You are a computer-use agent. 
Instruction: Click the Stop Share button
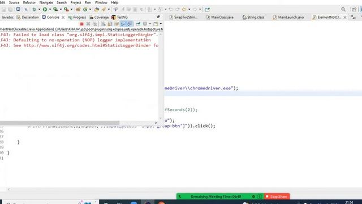[277, 197]
